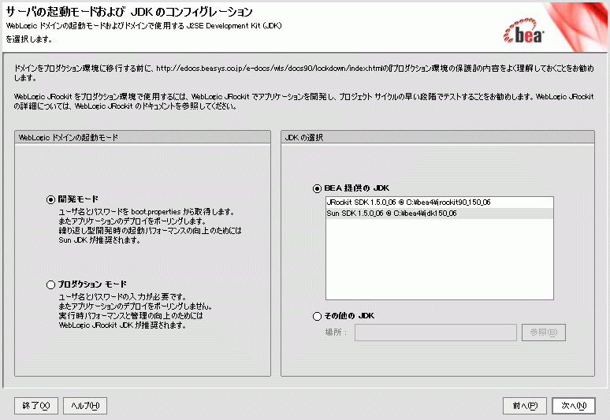The width and height of the screenshot is (610, 420).
Task: Select the プロダクション モード radio button
Action: tap(50, 284)
